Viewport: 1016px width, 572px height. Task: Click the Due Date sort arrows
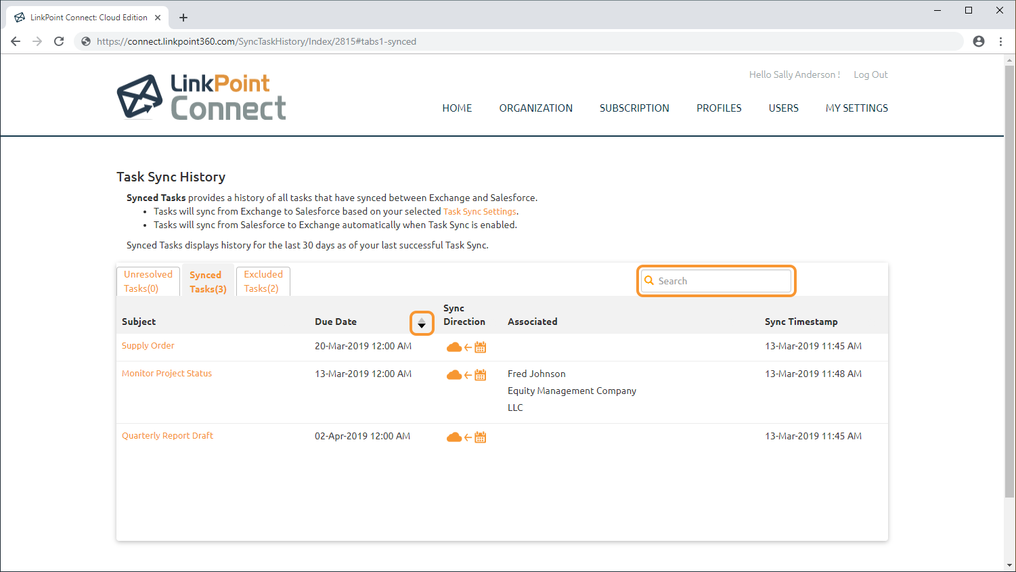422,323
